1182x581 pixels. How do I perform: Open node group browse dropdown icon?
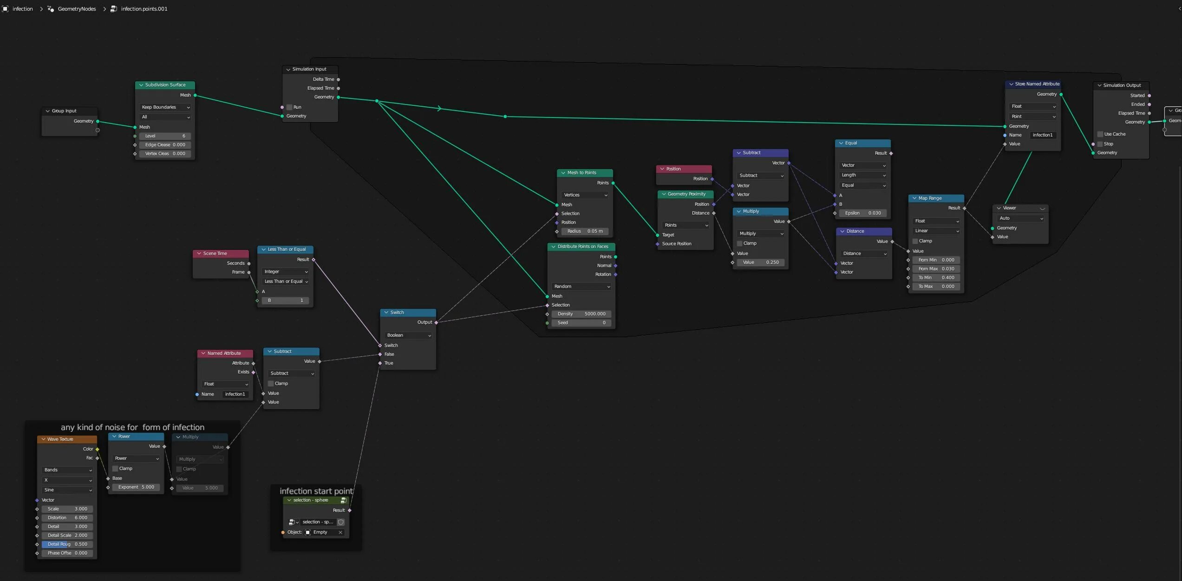(x=294, y=522)
